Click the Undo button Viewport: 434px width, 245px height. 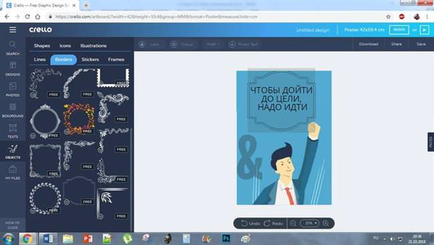tap(250, 224)
